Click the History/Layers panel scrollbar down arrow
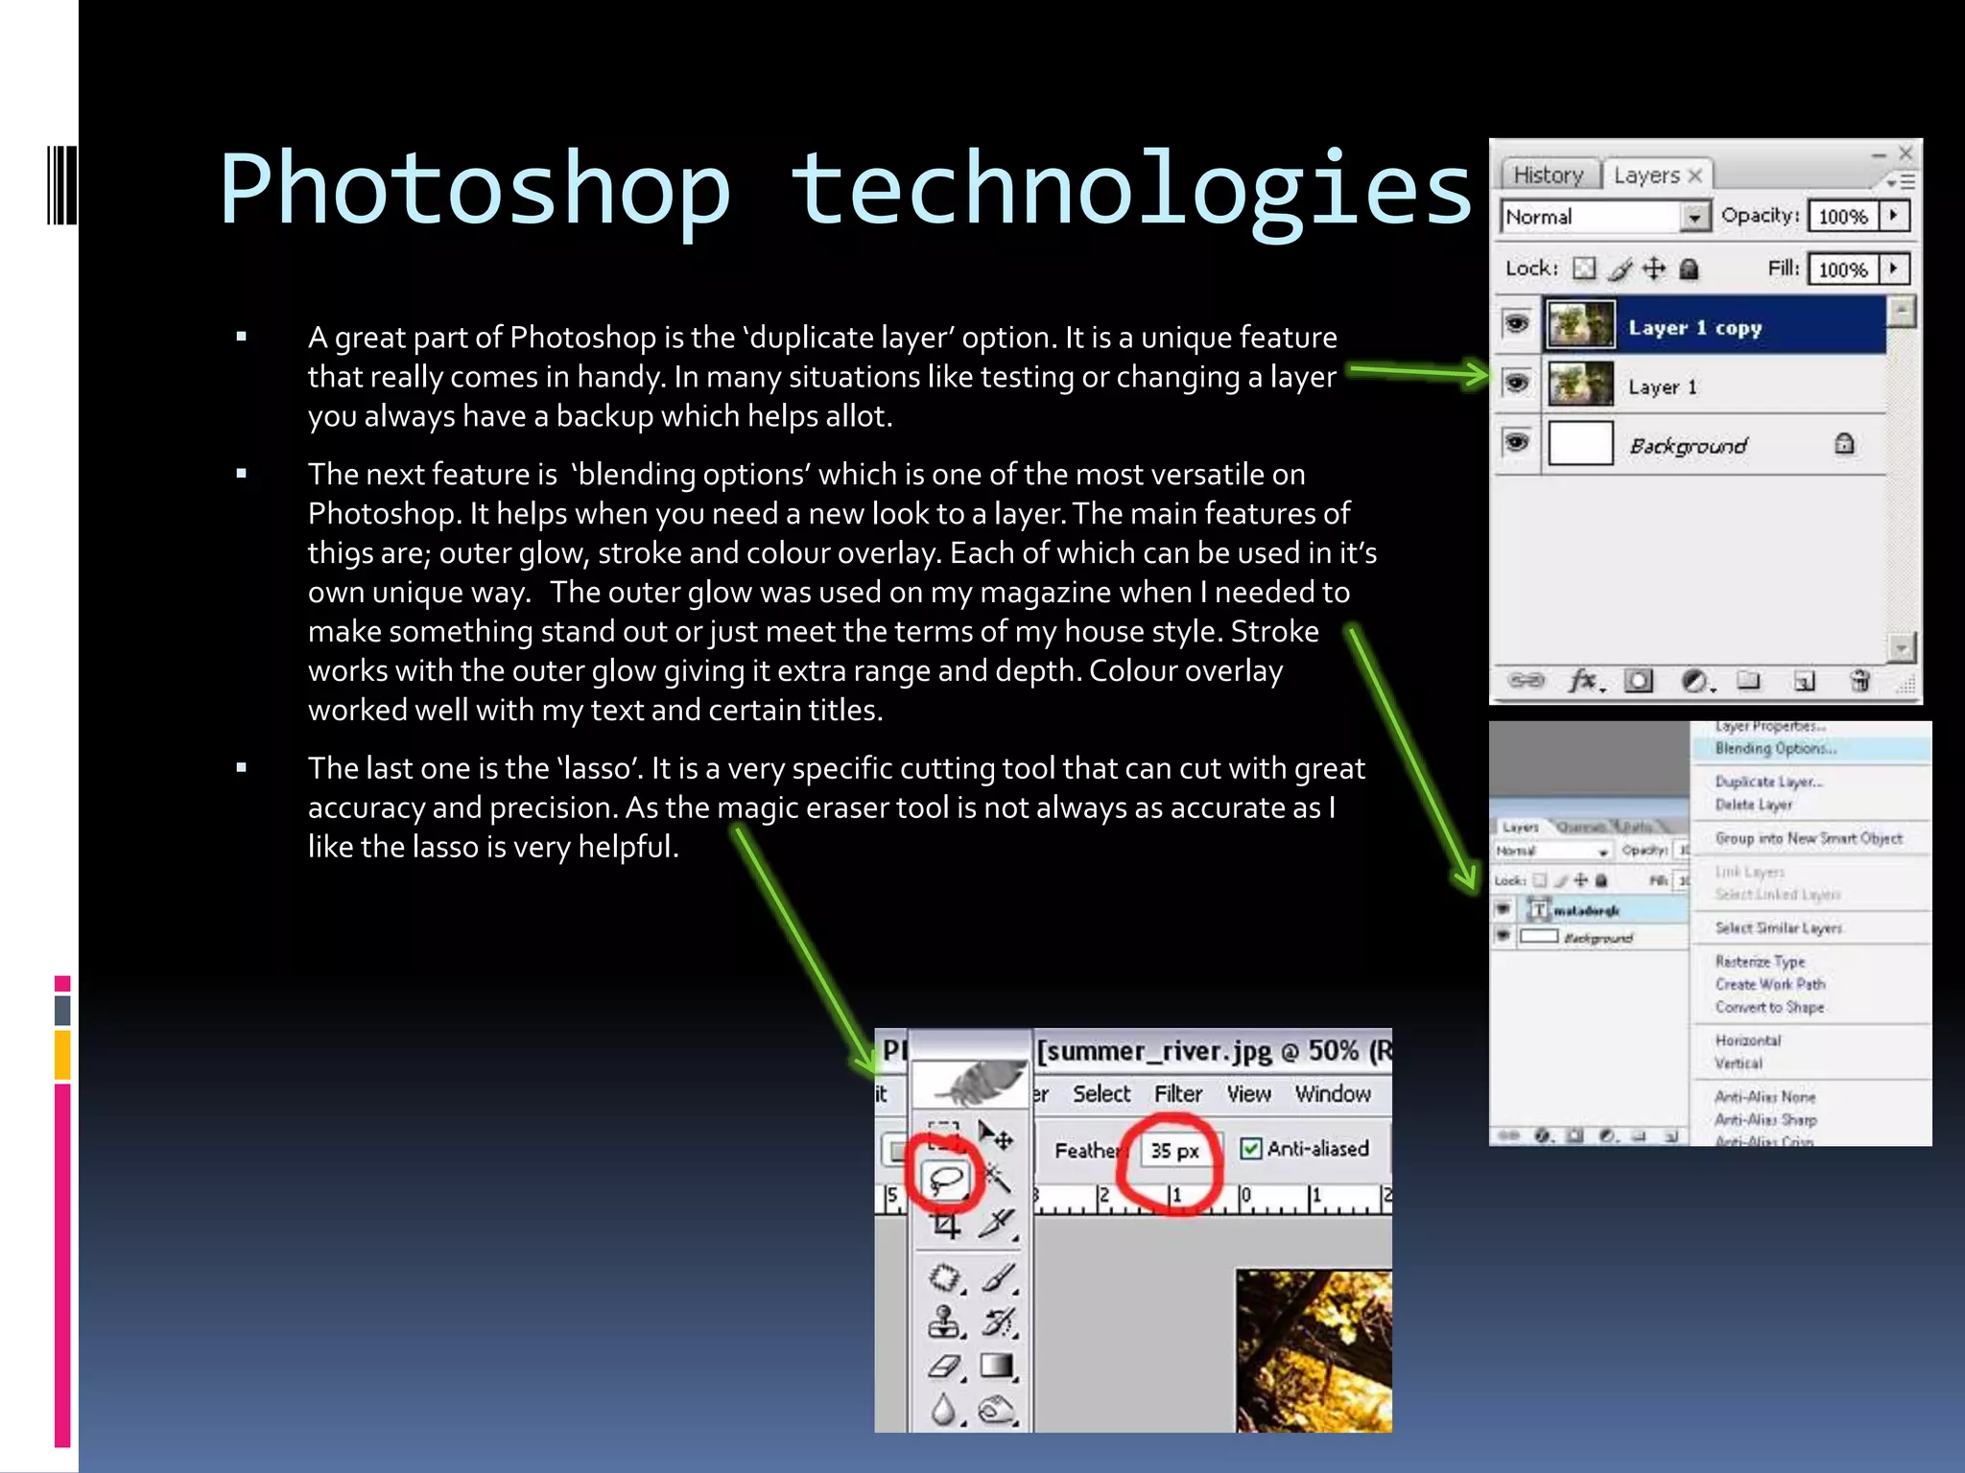This screenshot has height=1473, width=1965. point(1901,647)
